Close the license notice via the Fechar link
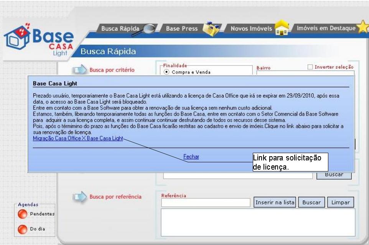369x245 pixels. 191,156
